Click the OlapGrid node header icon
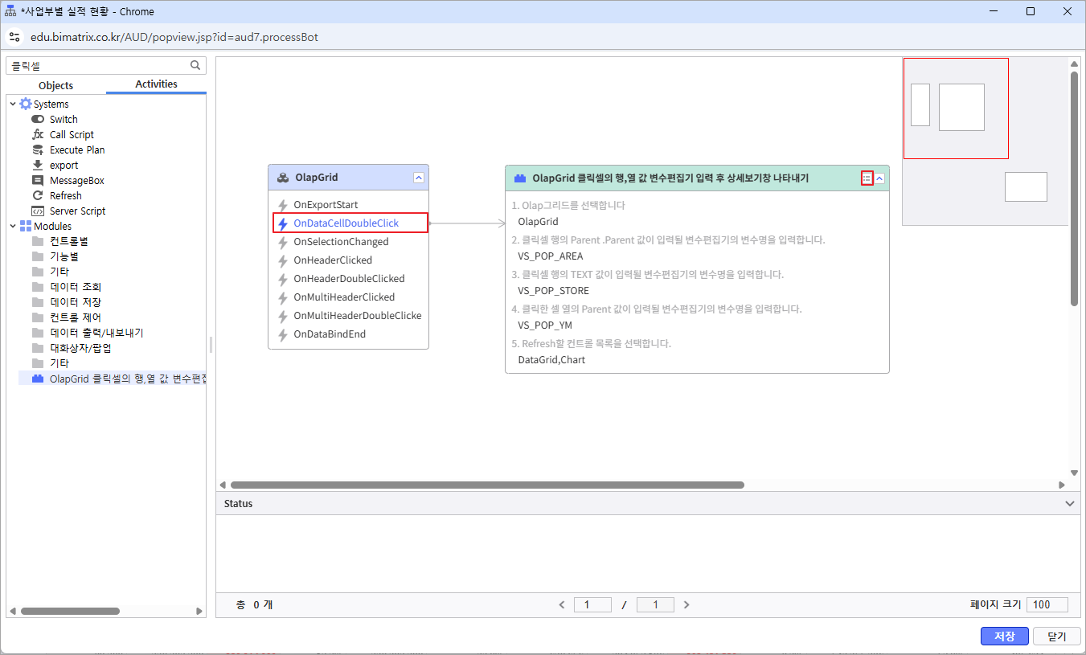Screen dimensions: 1086x655 (x=283, y=178)
